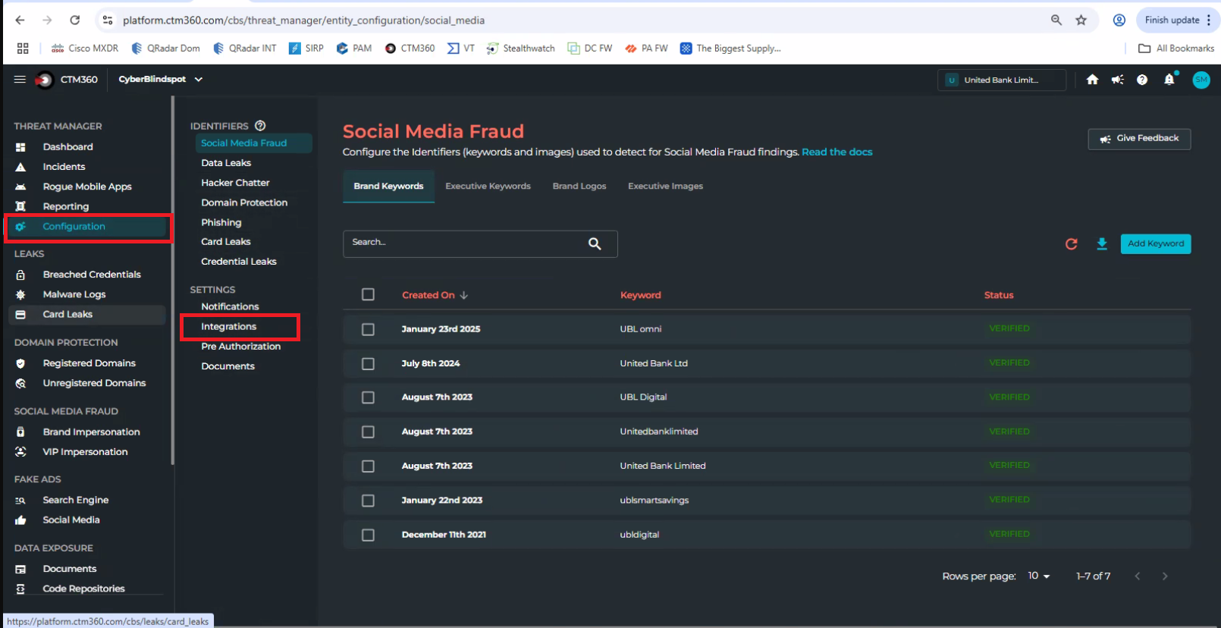Viewport: 1221px width, 628px height.
Task: Click the Dashboard sidebar icon
Action: (20, 147)
